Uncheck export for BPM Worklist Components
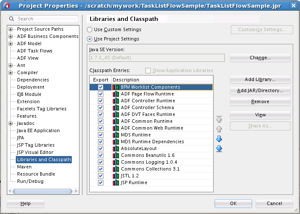Viewport: 300px width, 214px height. point(100,87)
